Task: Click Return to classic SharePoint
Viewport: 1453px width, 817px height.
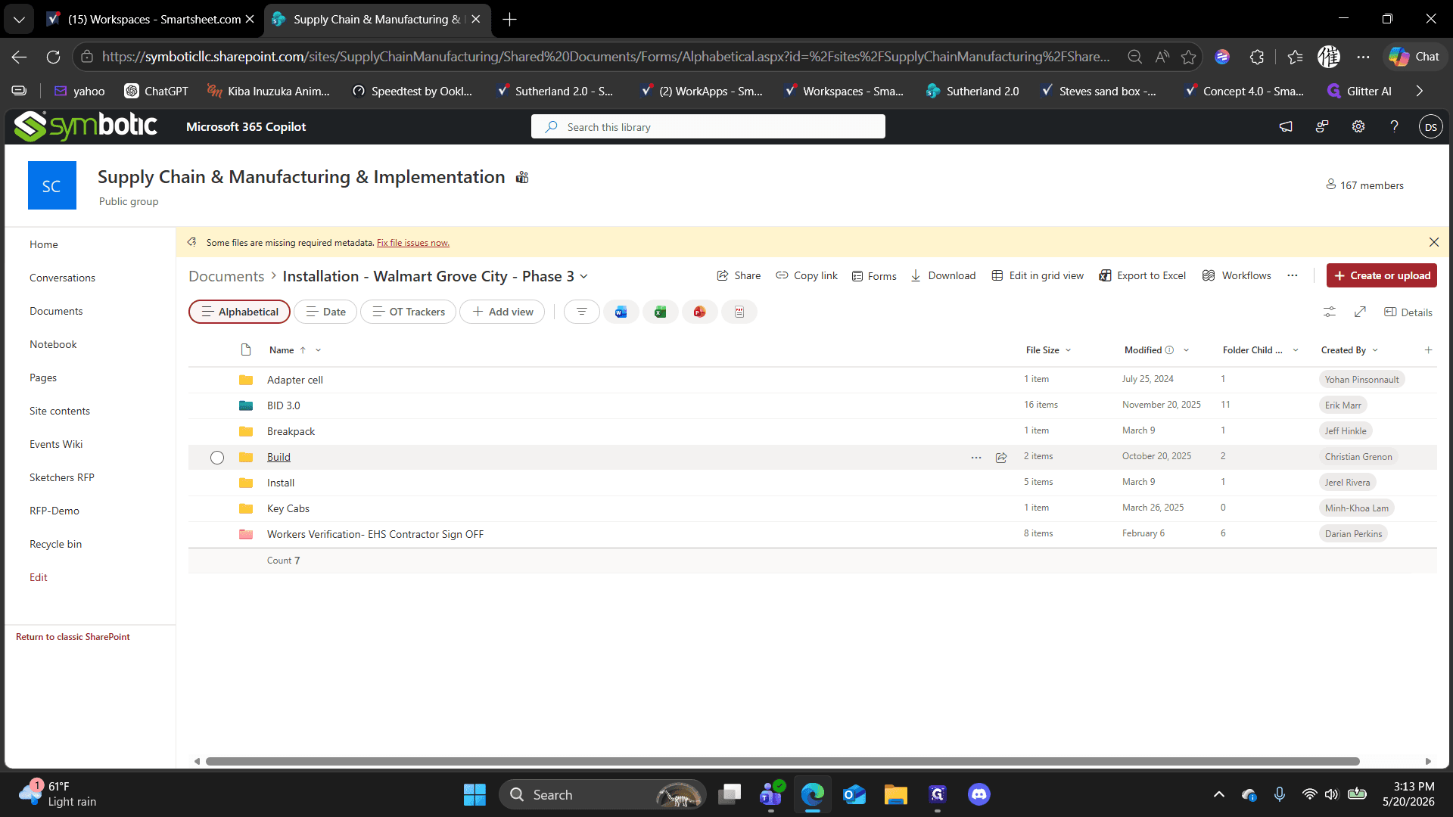Action: pos(73,637)
